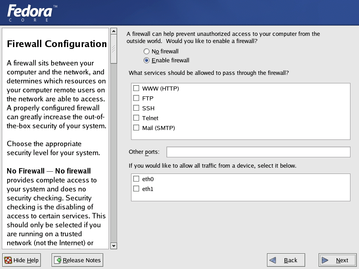Image resolution: width=359 pixels, height=269 pixels.
Task: Click the help panel scroll-down arrow
Action: [x=114, y=246]
